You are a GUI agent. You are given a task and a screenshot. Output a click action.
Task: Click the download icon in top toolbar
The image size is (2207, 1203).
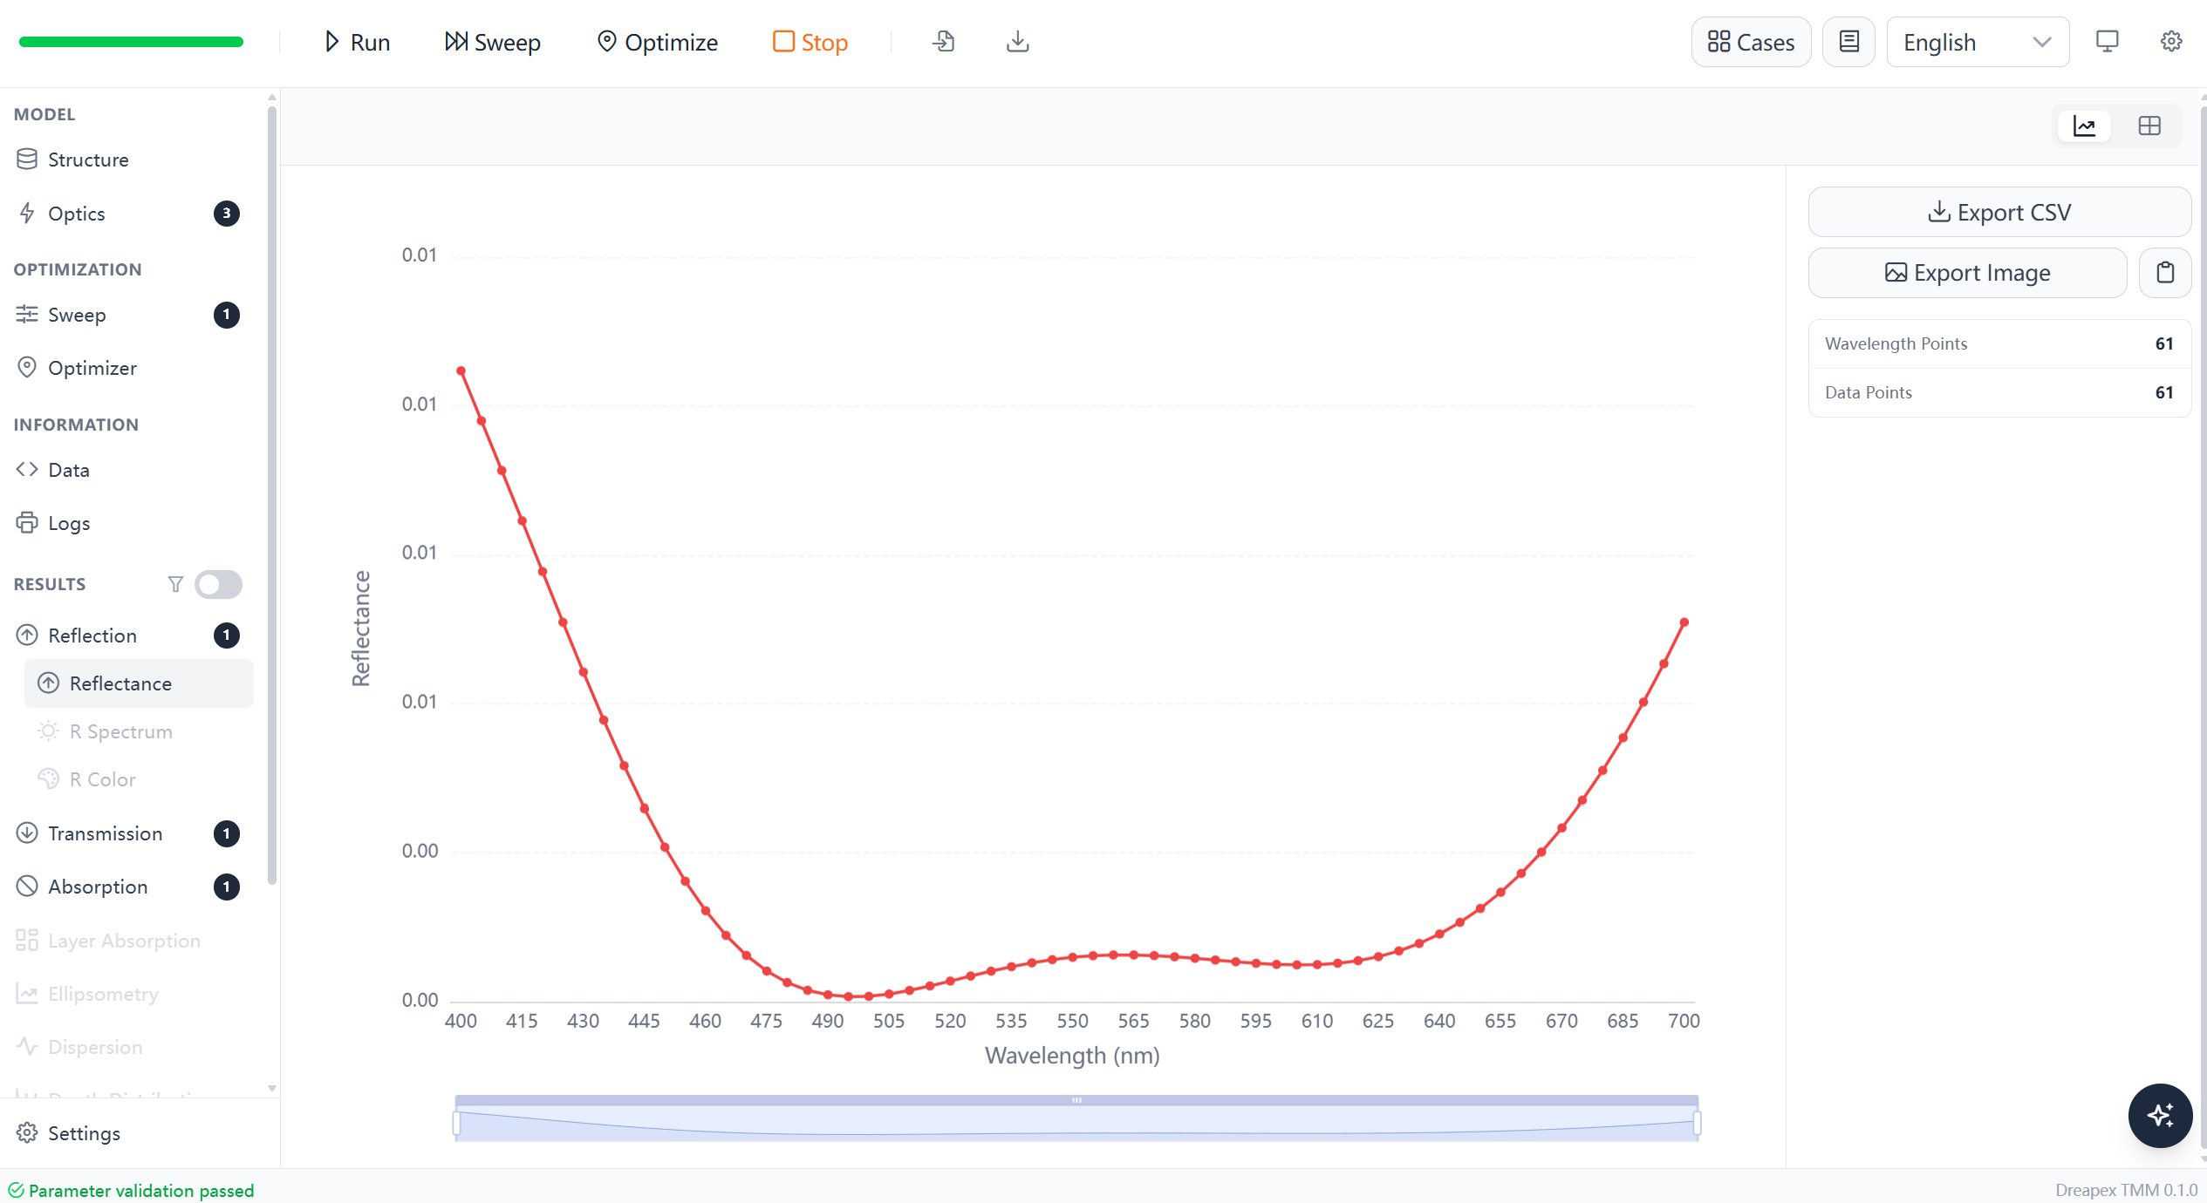[1017, 42]
